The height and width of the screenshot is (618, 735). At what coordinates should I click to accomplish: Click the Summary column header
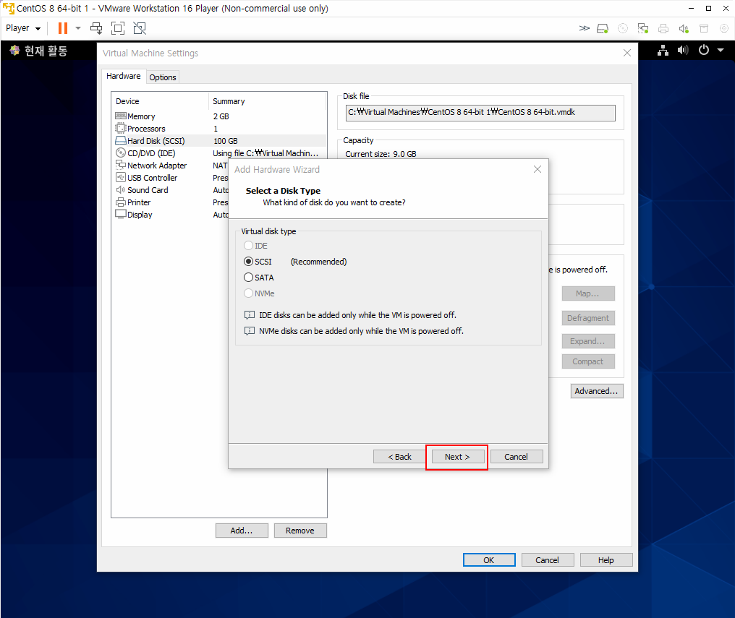click(x=267, y=101)
